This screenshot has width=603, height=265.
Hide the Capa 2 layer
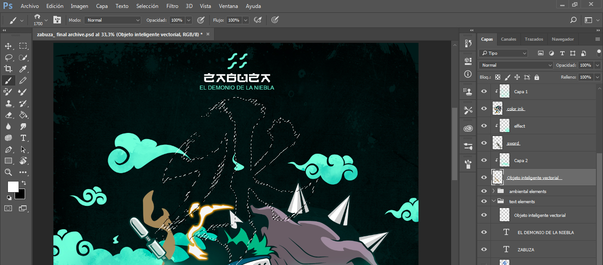click(x=484, y=160)
